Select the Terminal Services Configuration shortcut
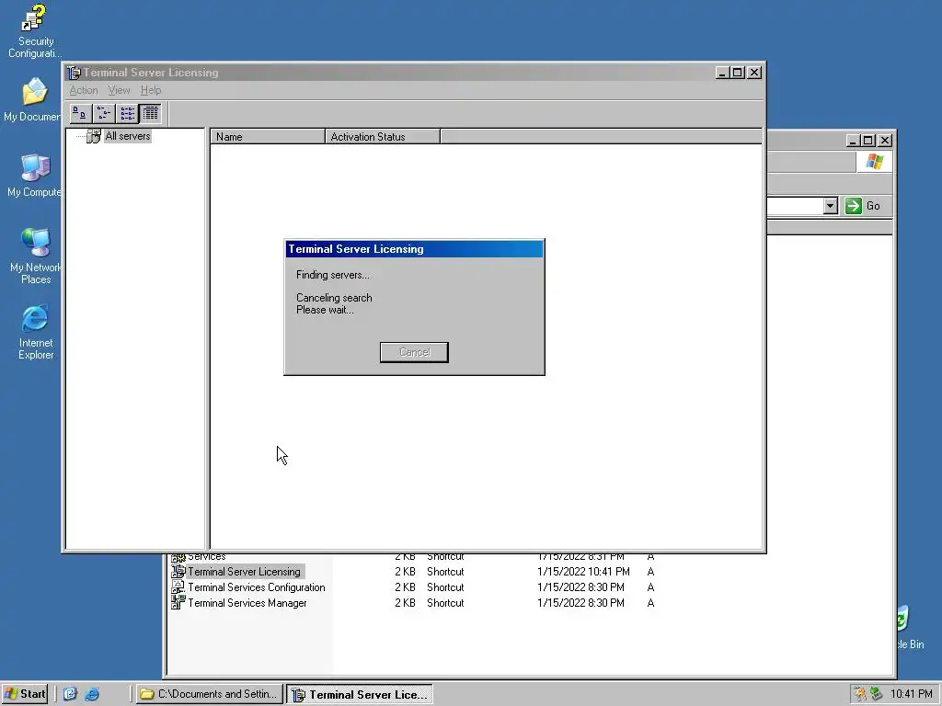 tap(257, 587)
